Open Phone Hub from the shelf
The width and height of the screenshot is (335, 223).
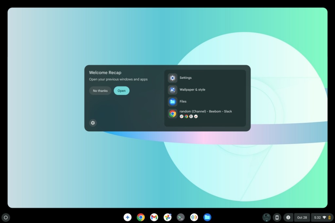click(277, 217)
